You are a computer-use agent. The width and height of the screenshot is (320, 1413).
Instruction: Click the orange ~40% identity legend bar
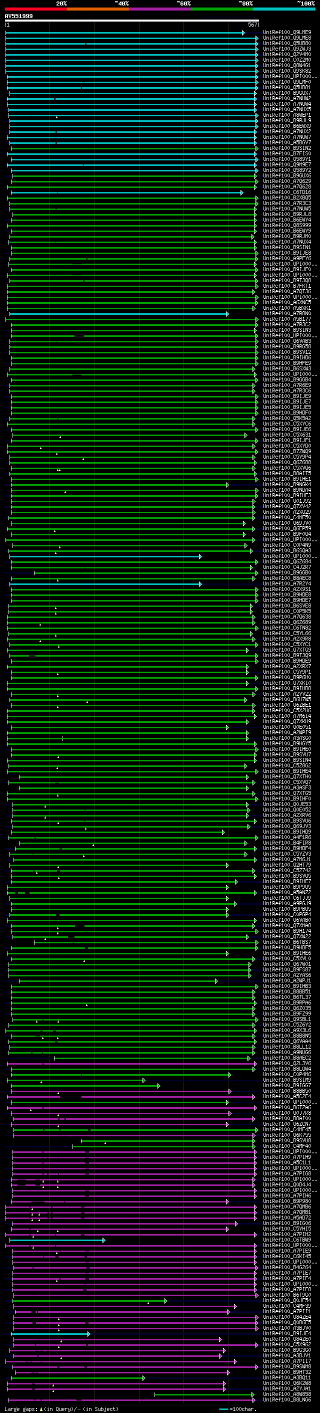97,9
